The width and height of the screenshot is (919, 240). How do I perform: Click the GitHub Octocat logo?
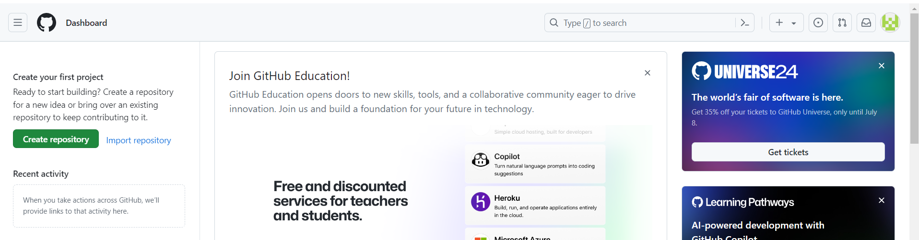[47, 23]
